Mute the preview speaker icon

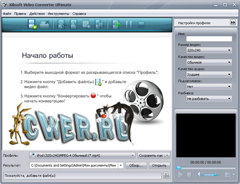click(200, 174)
